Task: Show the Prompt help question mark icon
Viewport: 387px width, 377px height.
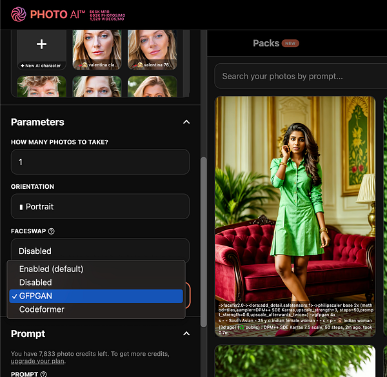Action: [43, 374]
